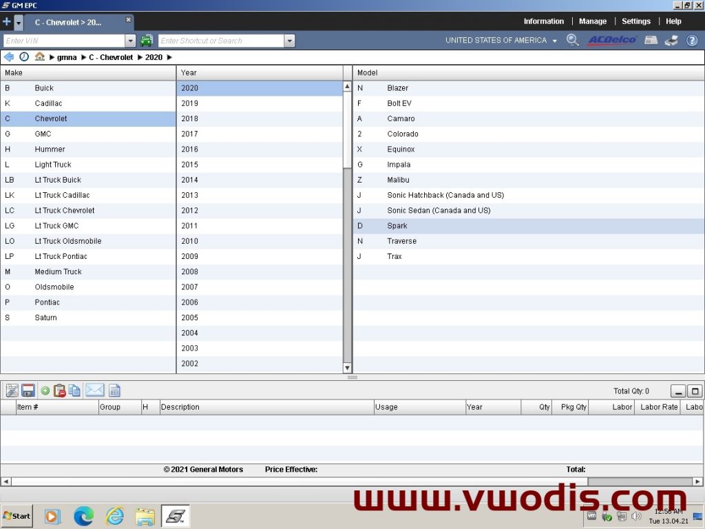Viewport: 705px width, 529px height.
Task: Open the Settings menu
Action: tap(635, 21)
